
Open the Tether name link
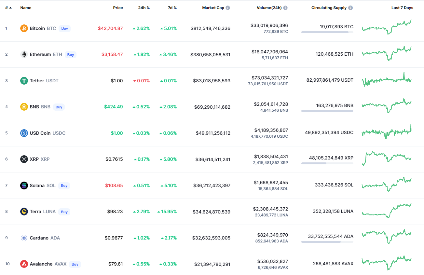pos(37,81)
